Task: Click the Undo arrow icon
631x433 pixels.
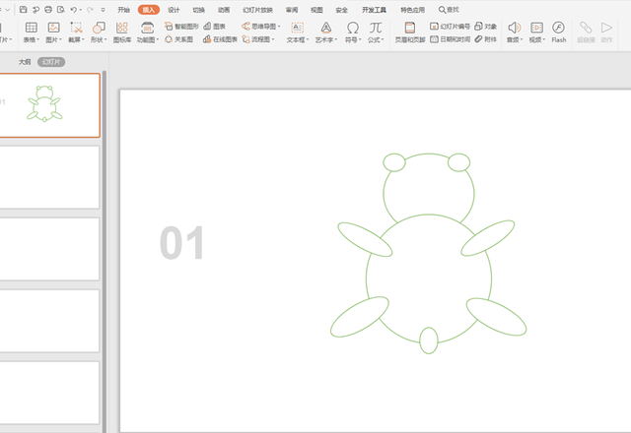Action: click(x=74, y=9)
